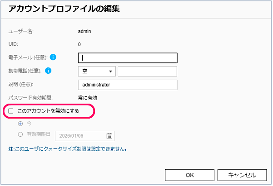Expand the 空 country code dropdown
Image resolution: width=273 pixels, height=186 pixels.
[x=97, y=71]
